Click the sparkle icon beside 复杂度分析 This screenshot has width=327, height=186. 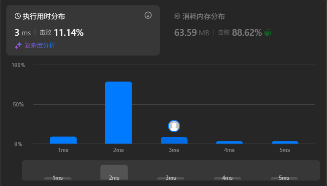18,45
